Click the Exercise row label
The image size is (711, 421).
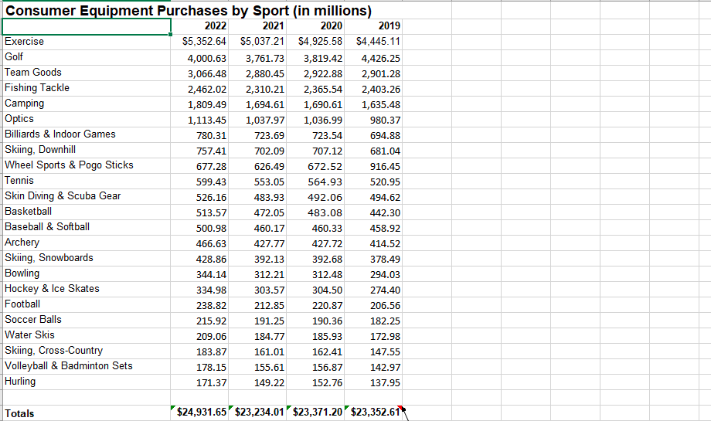(x=25, y=41)
